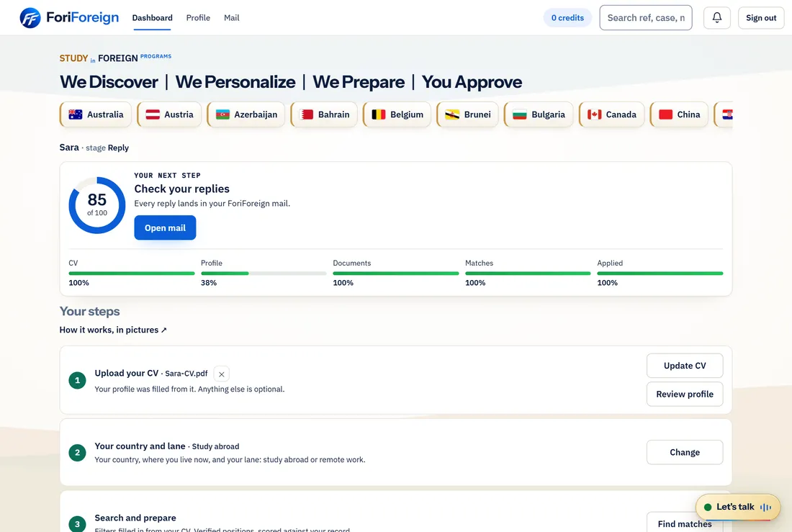This screenshot has width=792, height=532.
Task: Click the China flag icon
Action: tap(666, 114)
